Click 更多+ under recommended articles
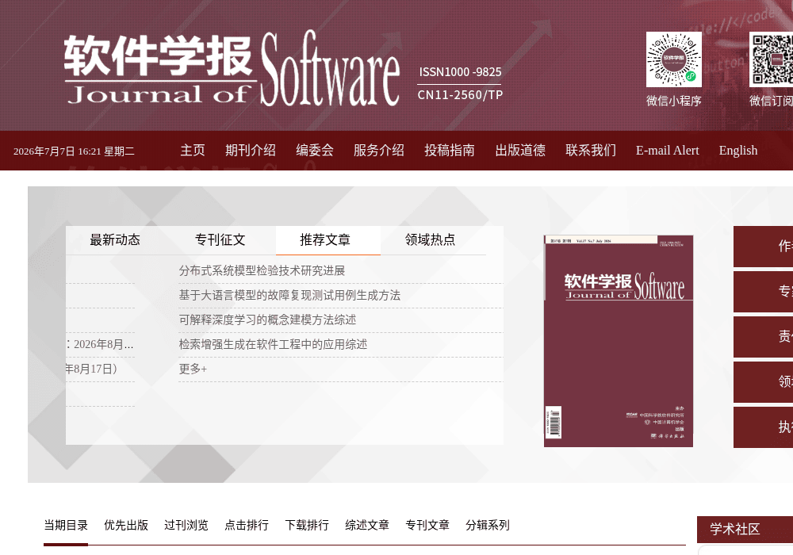793x555 pixels. point(193,369)
